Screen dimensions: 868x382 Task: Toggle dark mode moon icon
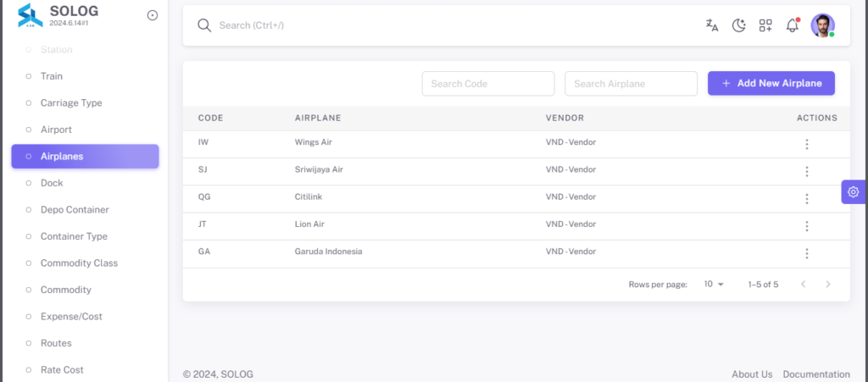tap(739, 25)
